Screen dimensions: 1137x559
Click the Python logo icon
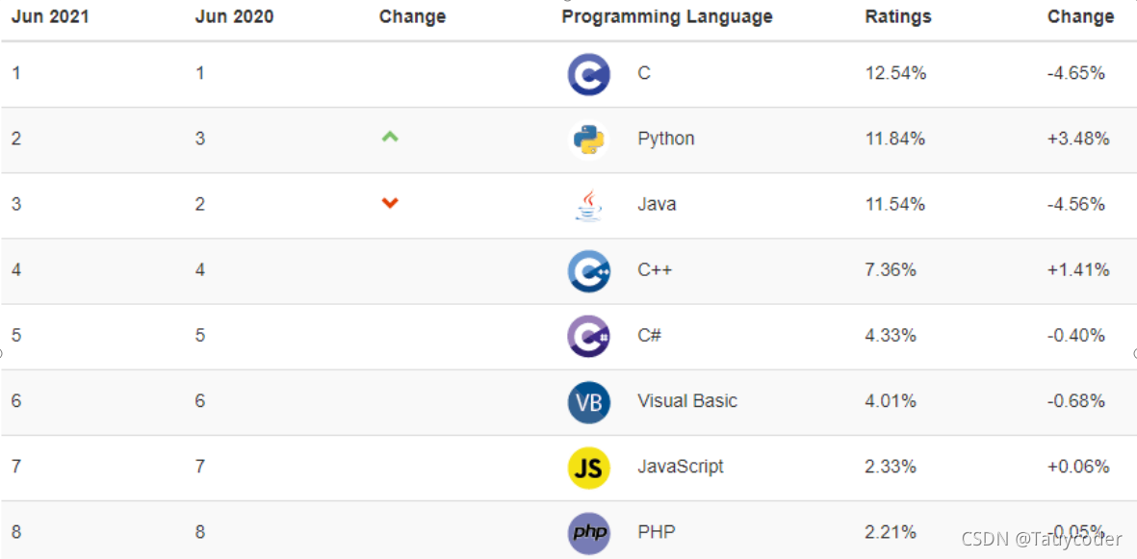[588, 140]
